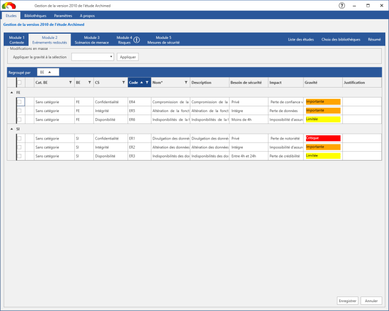The image size is (389, 311).
Task: Click the Enregistrer button
Action: pos(348,301)
